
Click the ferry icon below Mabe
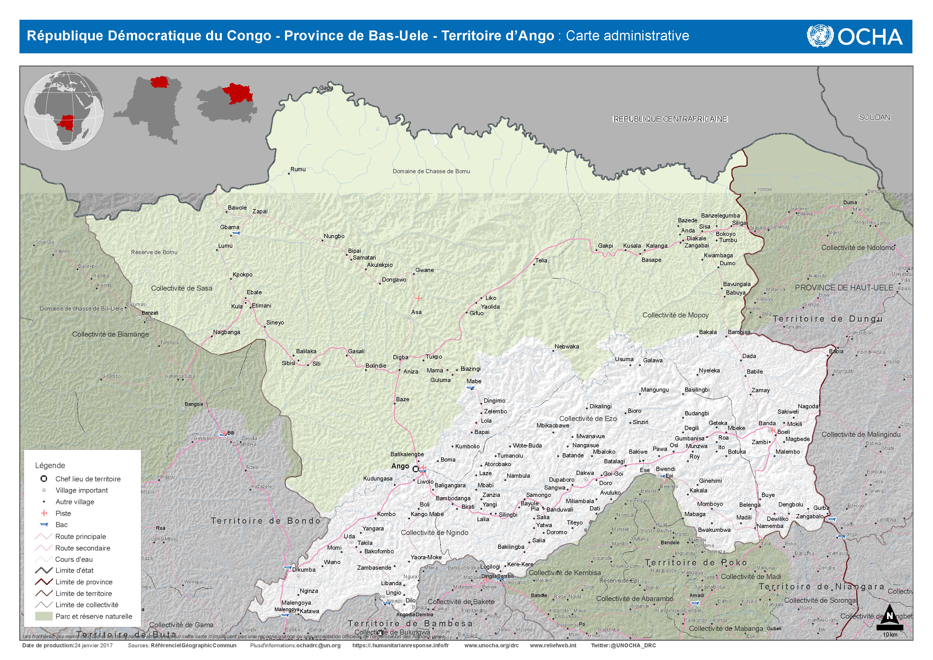(470, 388)
